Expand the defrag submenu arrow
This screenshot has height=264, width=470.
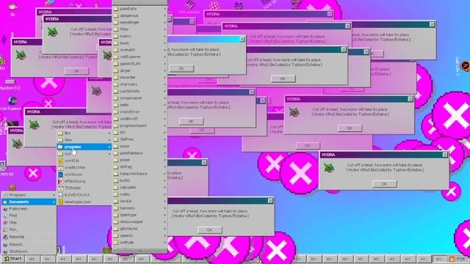click(x=165, y=167)
